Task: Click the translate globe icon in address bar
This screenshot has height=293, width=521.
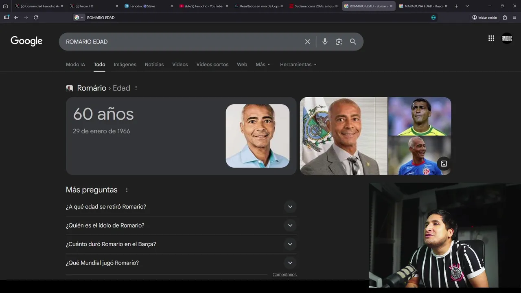Action: pyautogui.click(x=433, y=17)
